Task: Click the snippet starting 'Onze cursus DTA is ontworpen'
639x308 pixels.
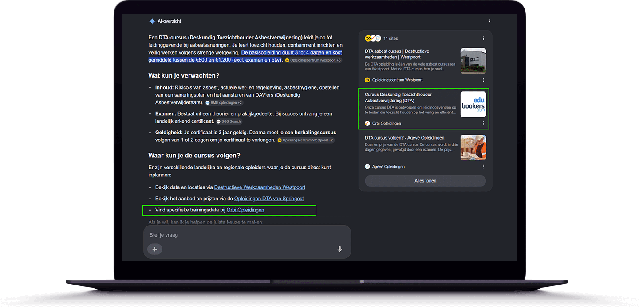Action: click(410, 110)
